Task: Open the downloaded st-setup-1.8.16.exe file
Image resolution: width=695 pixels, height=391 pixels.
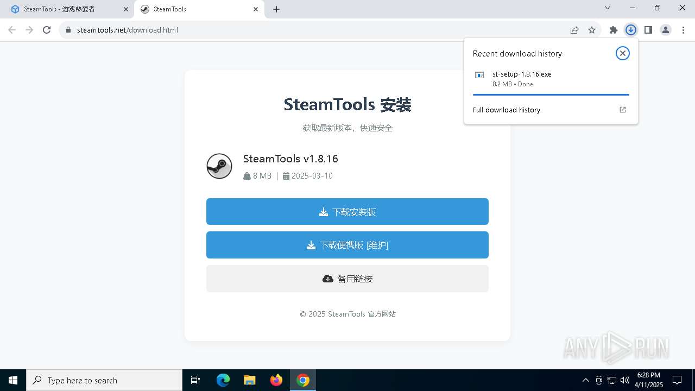Action: click(551, 79)
